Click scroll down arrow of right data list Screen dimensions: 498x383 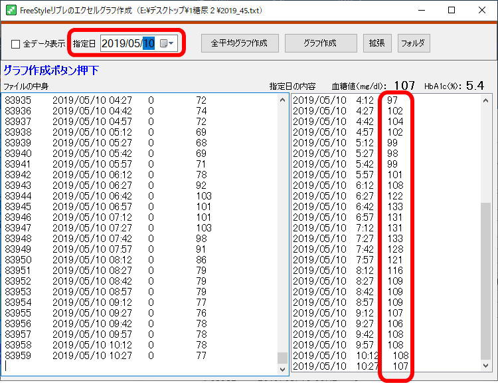tap(486, 365)
